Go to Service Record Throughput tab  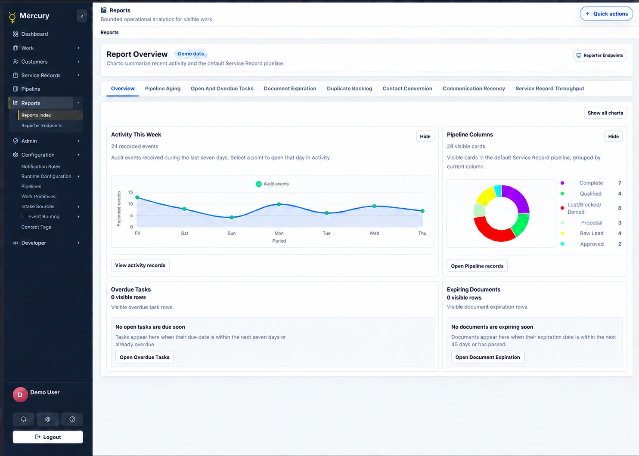click(550, 89)
